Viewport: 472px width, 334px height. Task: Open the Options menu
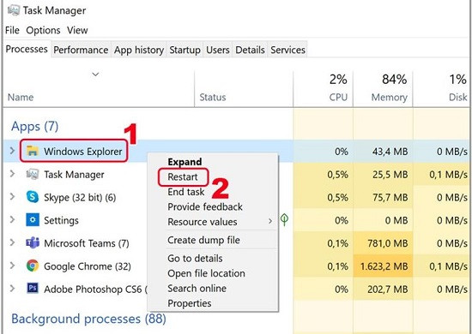43,30
